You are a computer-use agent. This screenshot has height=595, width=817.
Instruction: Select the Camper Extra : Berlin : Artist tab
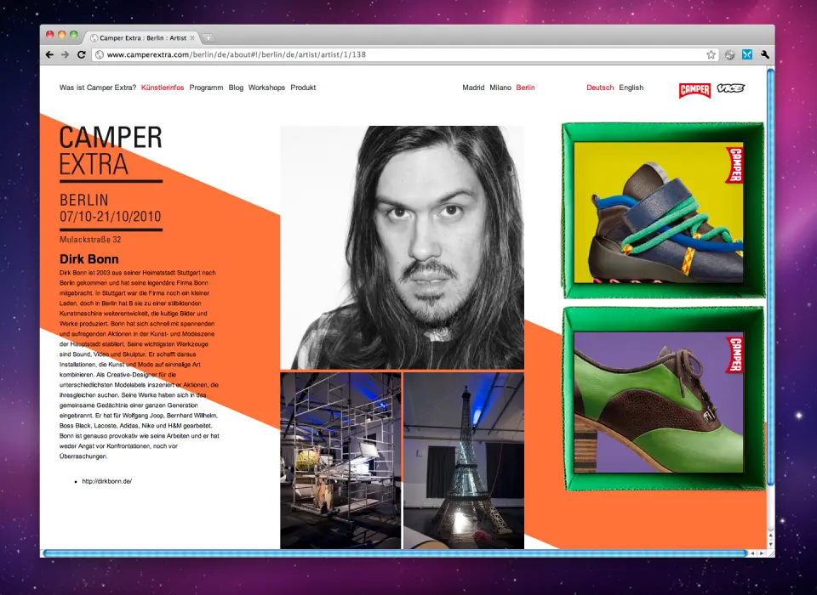pyautogui.click(x=140, y=38)
